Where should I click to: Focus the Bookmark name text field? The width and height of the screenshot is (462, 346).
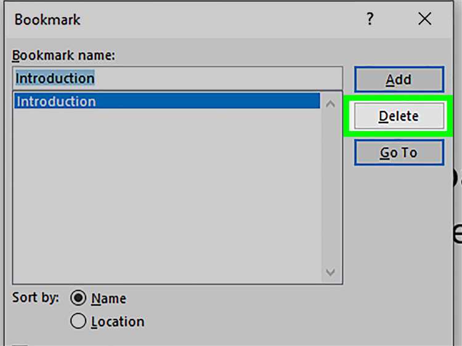(x=177, y=78)
